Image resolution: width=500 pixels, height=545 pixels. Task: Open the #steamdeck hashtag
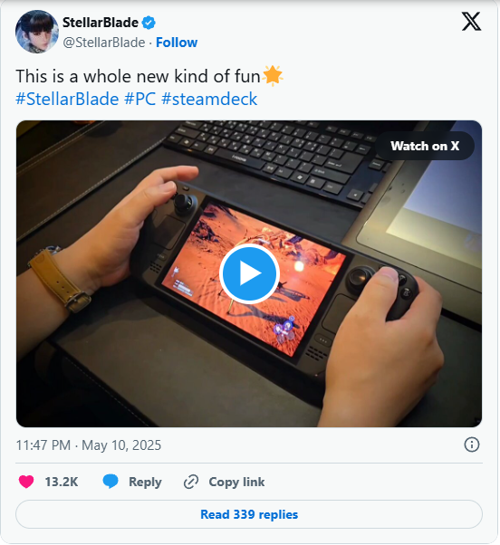209,99
